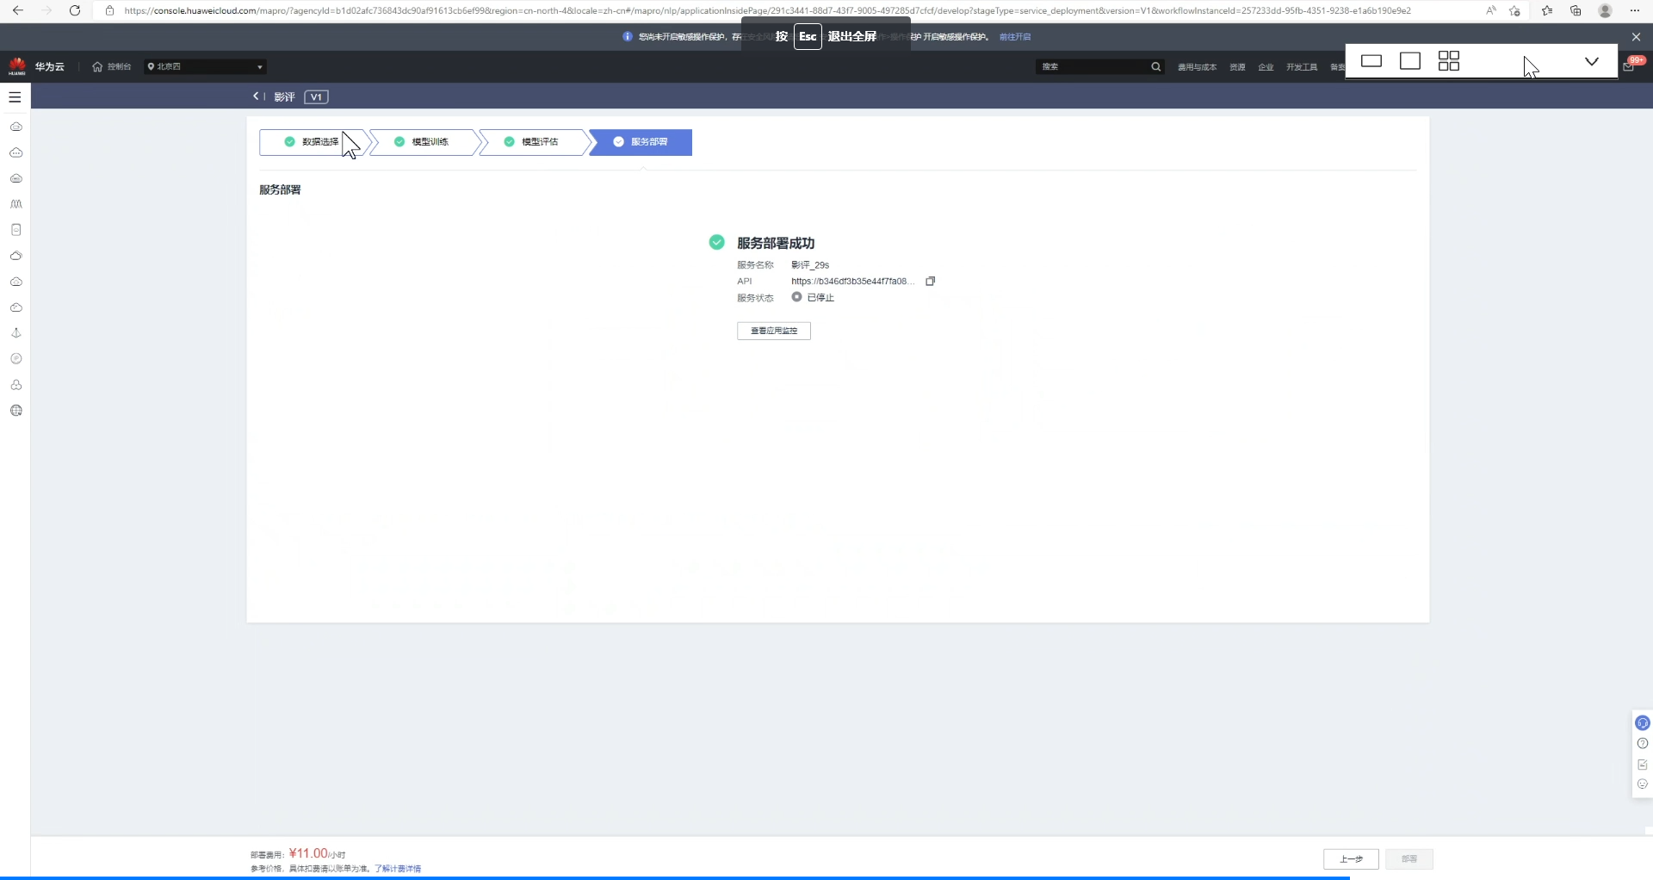The width and height of the screenshot is (1653, 880).
Task: Copy the API URL with the copy icon
Action: (x=930, y=282)
